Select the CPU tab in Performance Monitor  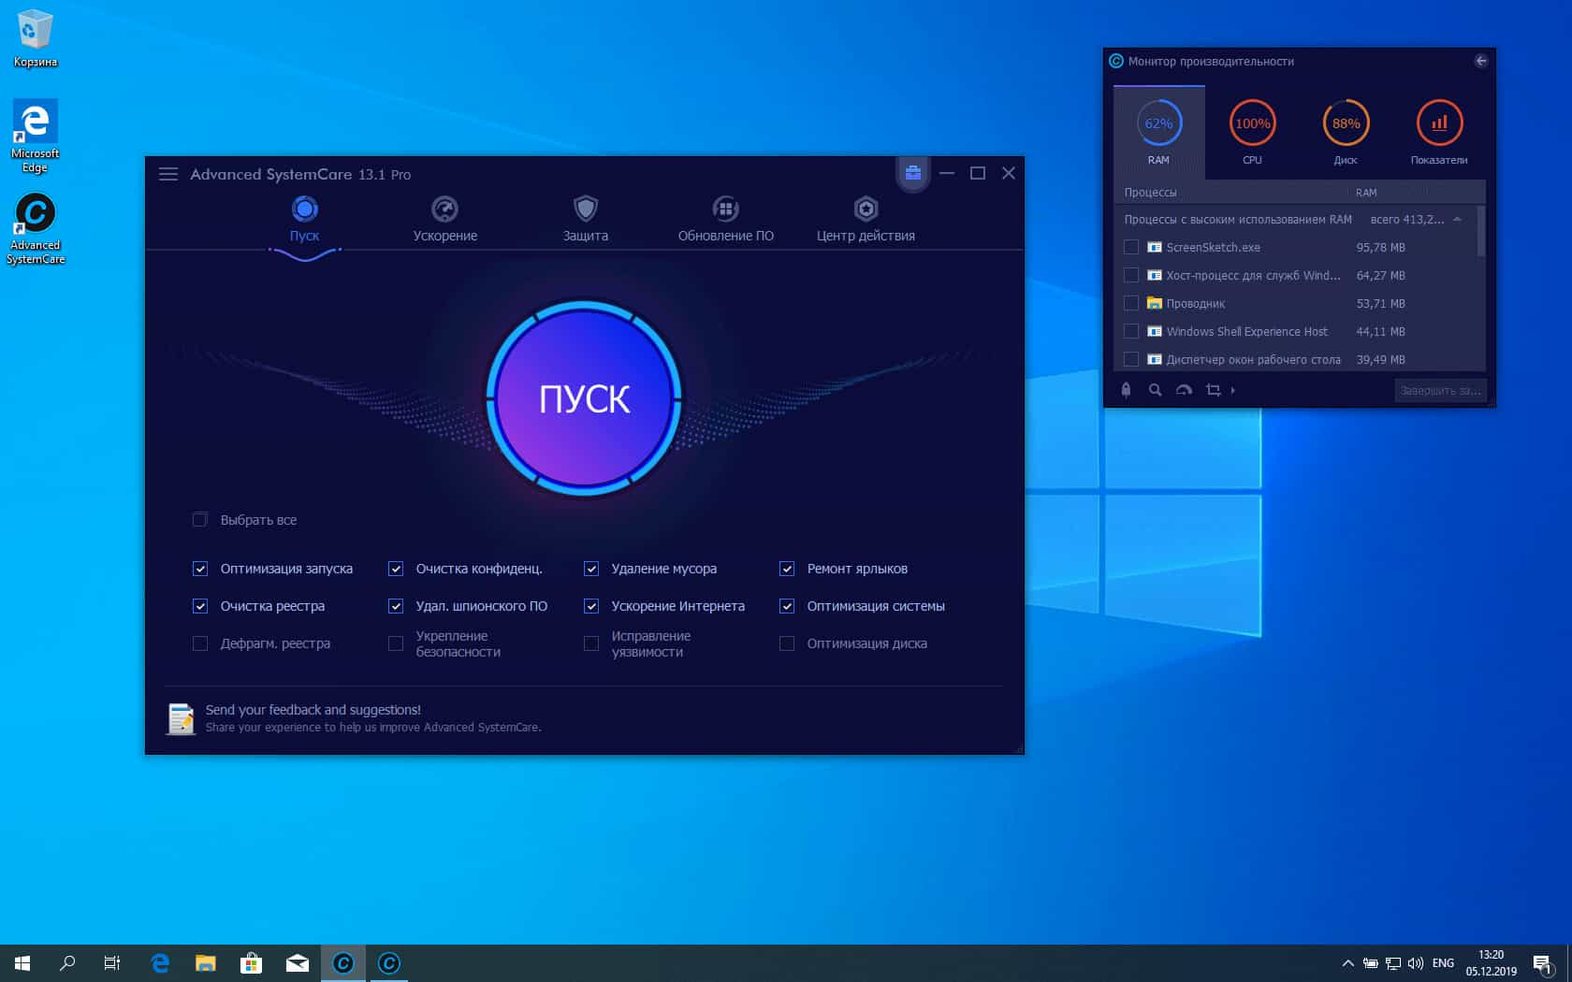[1252, 132]
